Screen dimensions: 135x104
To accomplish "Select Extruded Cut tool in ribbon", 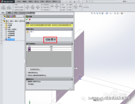I will click(x=28, y=7).
